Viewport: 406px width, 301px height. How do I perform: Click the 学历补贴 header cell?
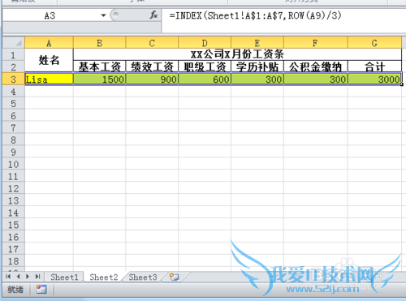257,67
